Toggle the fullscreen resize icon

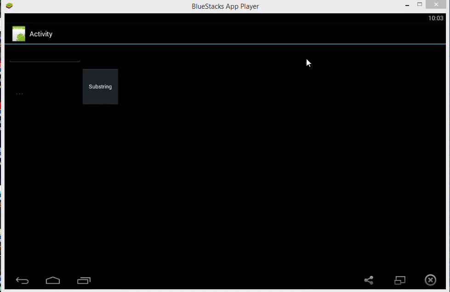[x=400, y=280]
